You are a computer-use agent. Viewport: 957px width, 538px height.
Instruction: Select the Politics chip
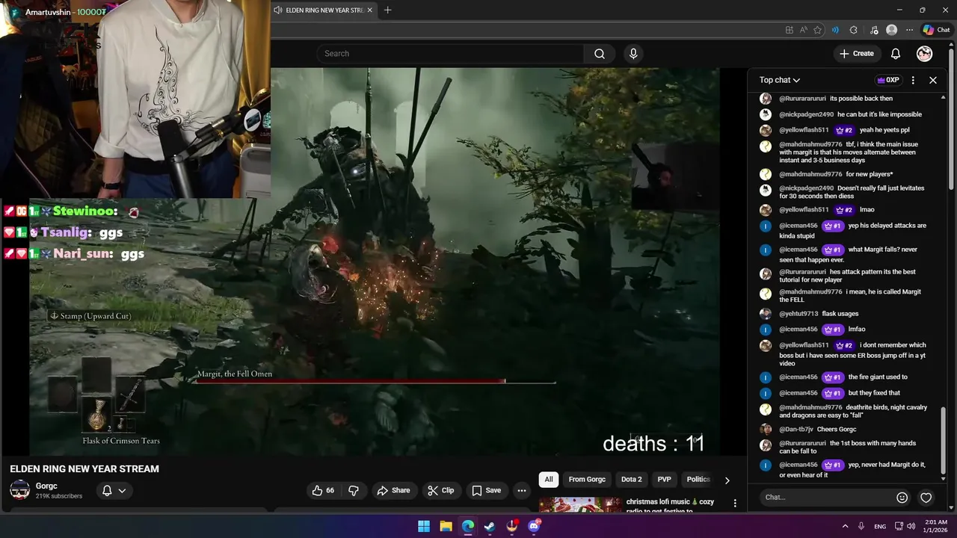coord(698,480)
